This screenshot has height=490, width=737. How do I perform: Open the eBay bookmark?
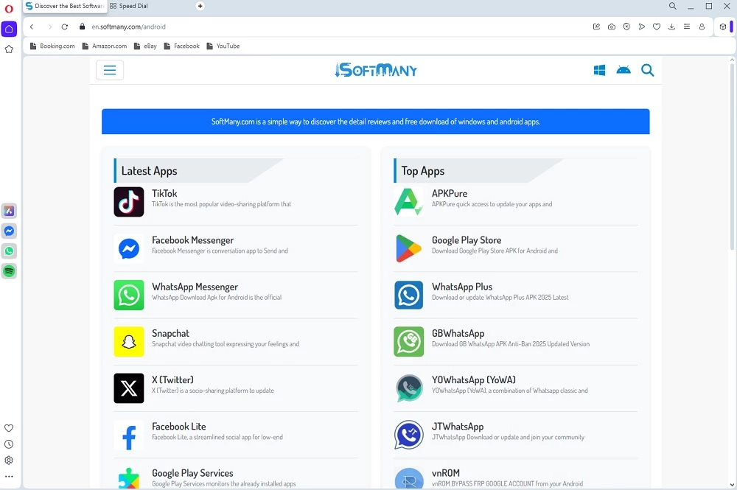(150, 46)
